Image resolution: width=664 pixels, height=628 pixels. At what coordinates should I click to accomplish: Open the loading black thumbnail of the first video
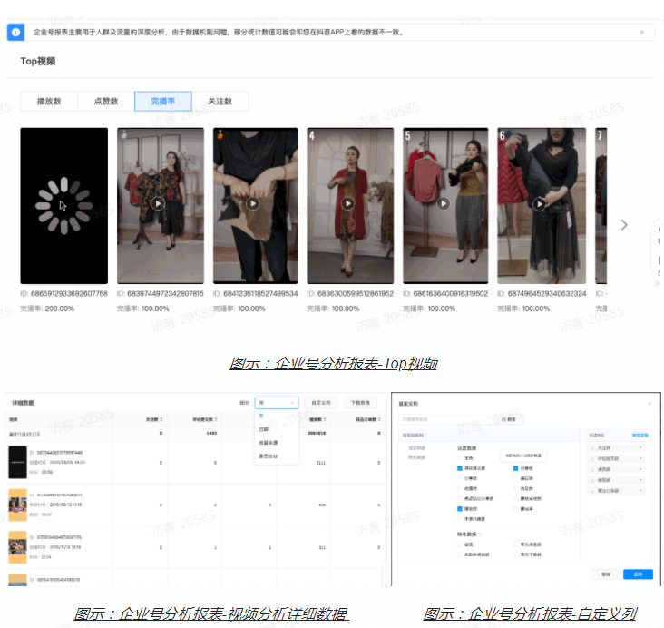point(63,205)
